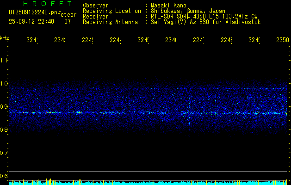Viewport: 291px width, 185px height.
Task: Click the 1.0 frequency axis label
Action: coord(4,84)
